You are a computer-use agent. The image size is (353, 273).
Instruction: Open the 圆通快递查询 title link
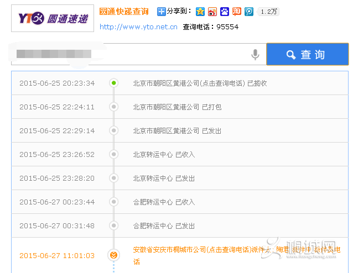(x=124, y=11)
